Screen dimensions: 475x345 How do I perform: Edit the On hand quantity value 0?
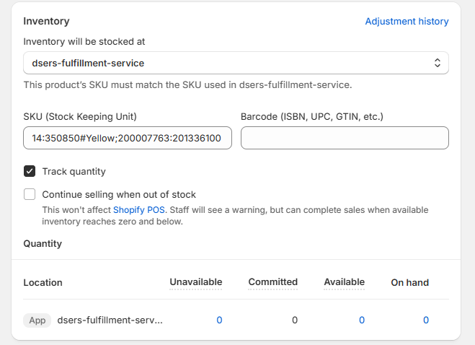pos(426,320)
